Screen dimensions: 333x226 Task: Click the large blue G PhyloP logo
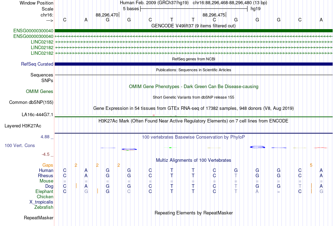[257, 147]
